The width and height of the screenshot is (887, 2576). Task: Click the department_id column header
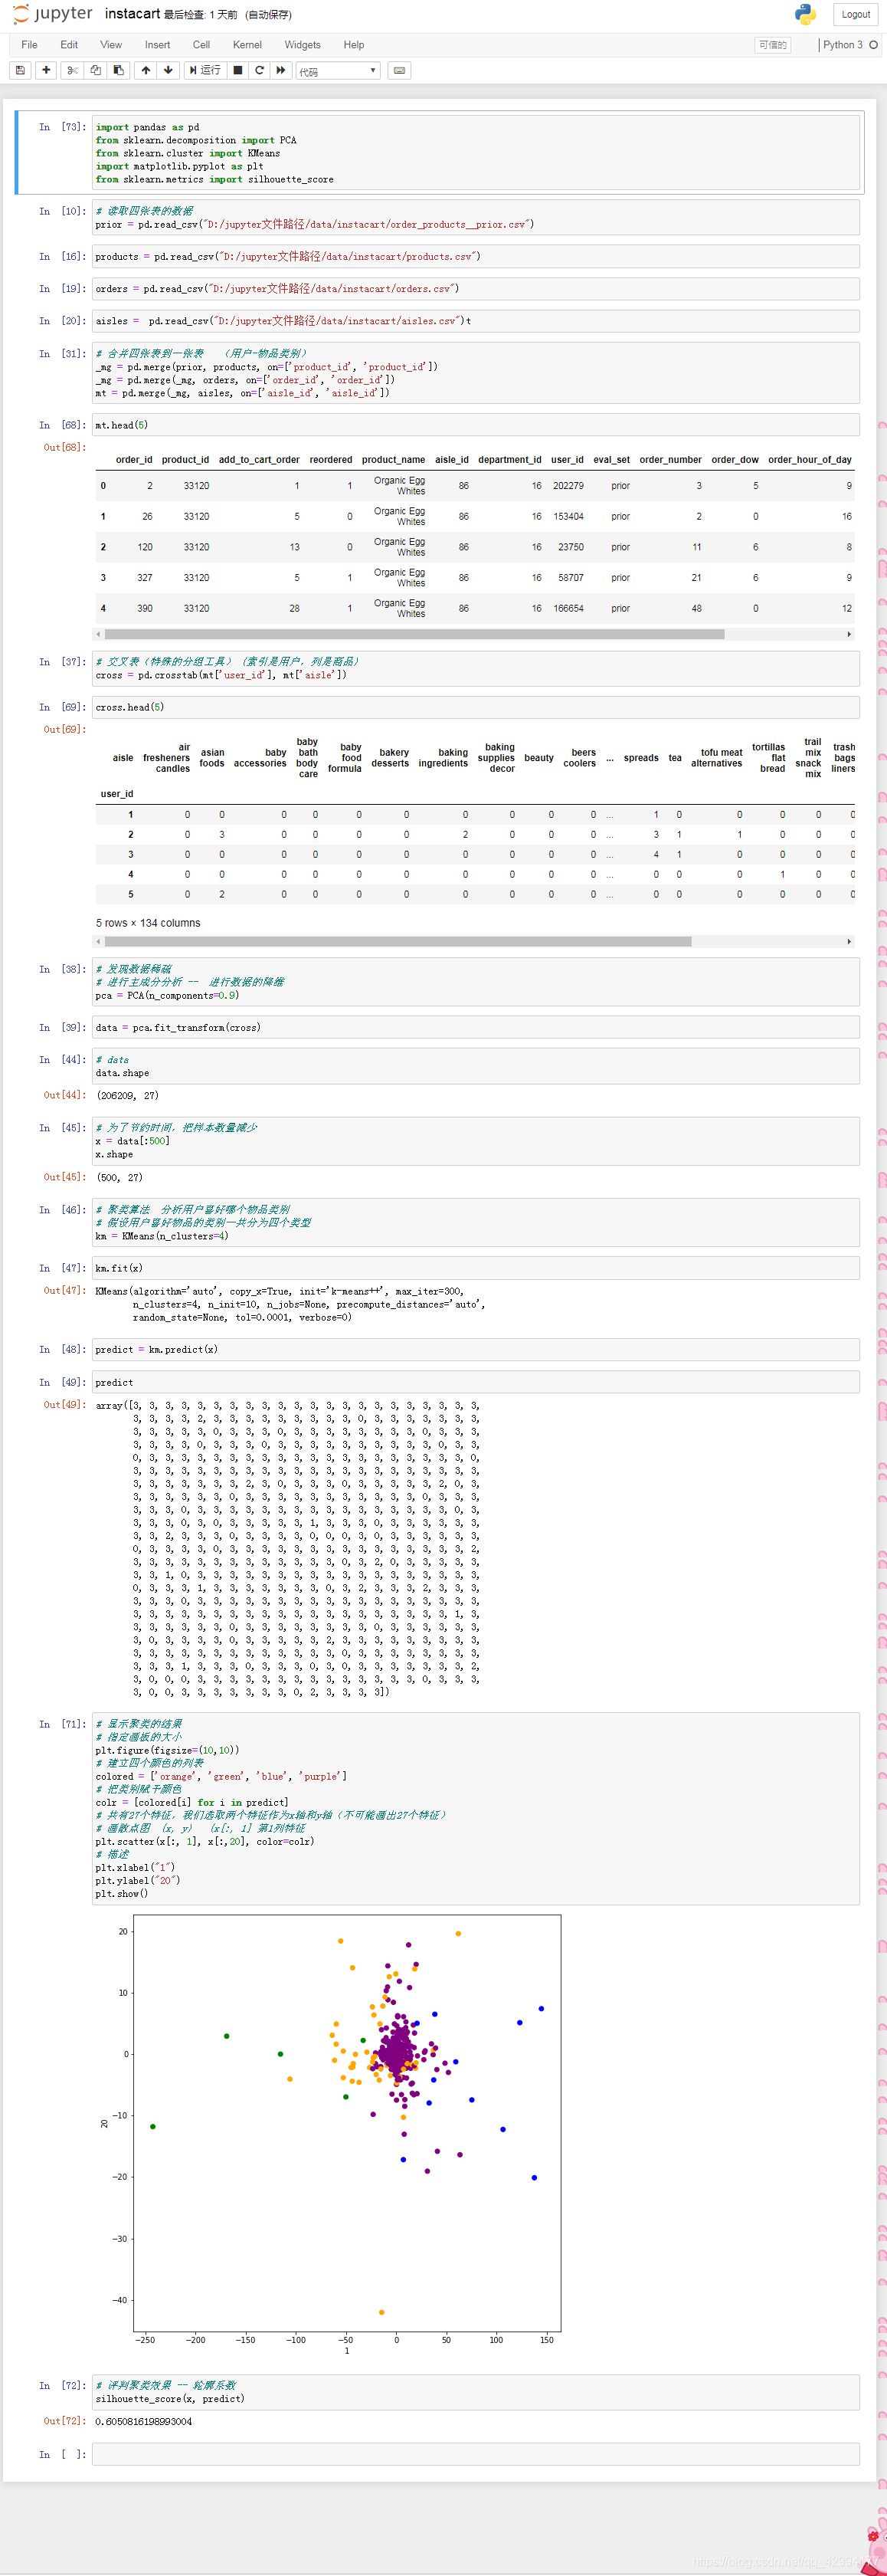[x=509, y=460]
